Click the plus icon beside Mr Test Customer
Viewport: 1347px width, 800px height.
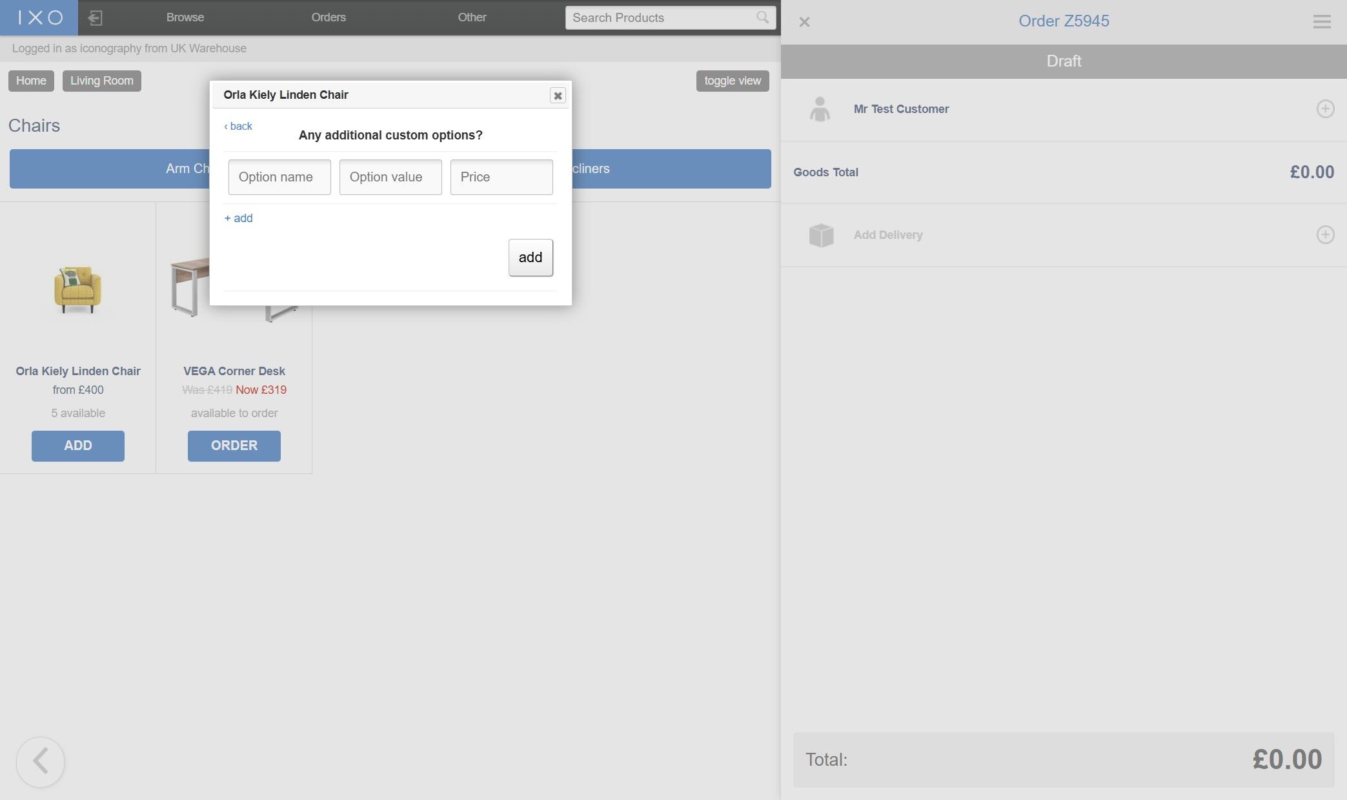click(1325, 108)
